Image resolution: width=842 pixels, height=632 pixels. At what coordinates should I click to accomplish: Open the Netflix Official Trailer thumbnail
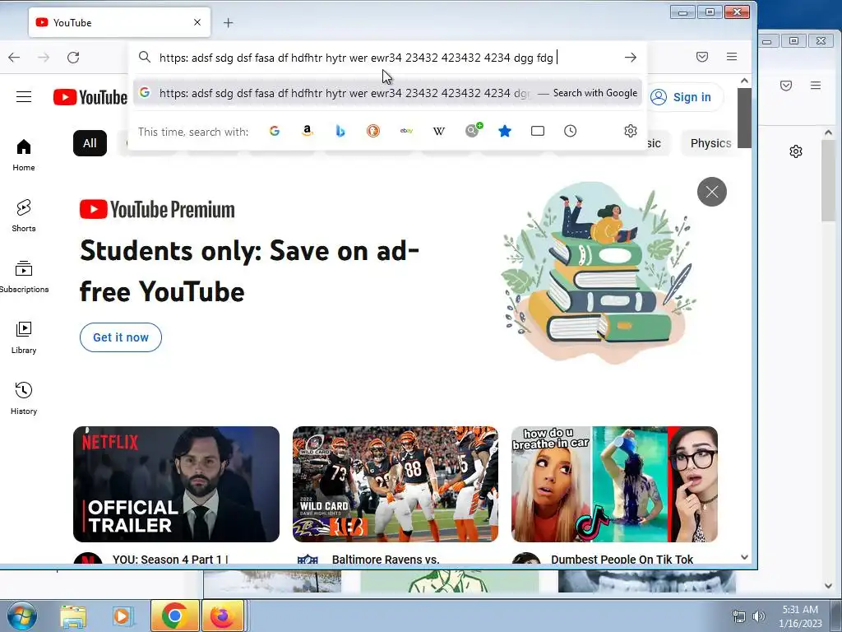click(x=176, y=484)
